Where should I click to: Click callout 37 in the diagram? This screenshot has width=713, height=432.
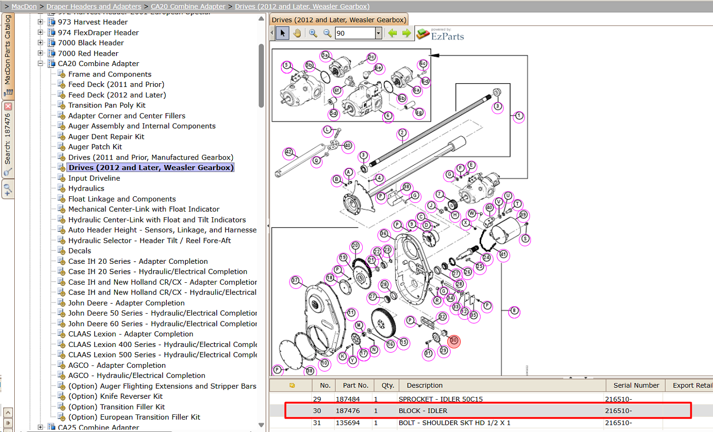296,281
